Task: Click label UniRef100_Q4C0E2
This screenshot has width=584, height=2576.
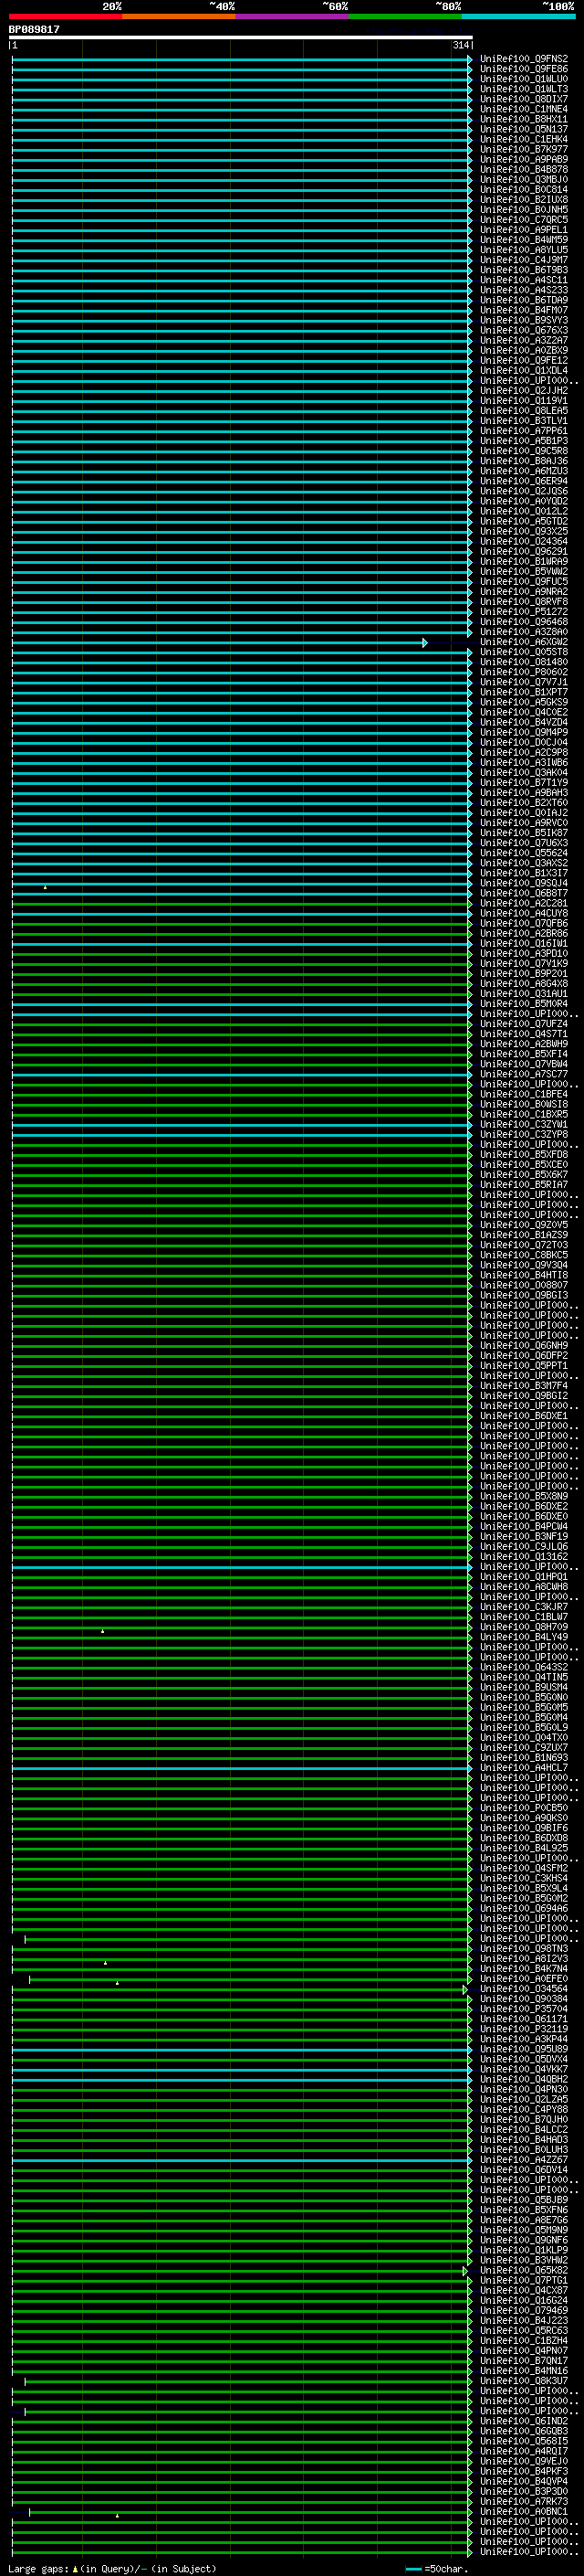Action: pyautogui.click(x=524, y=712)
